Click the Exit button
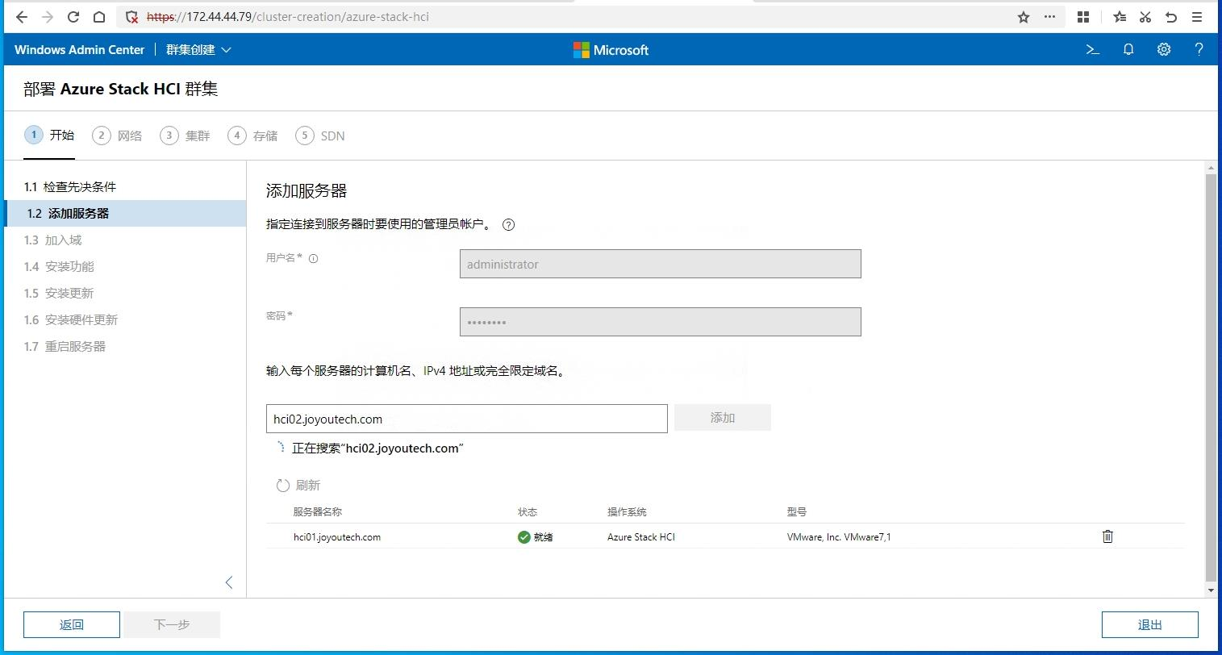 1149,624
